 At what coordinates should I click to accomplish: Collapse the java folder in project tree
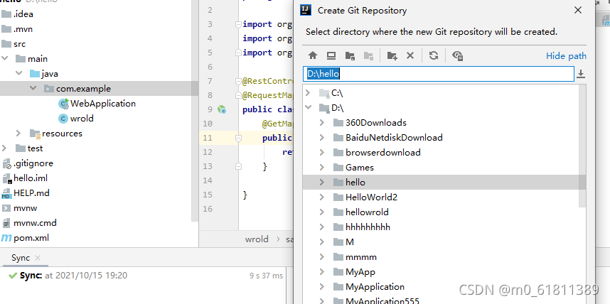18,73
